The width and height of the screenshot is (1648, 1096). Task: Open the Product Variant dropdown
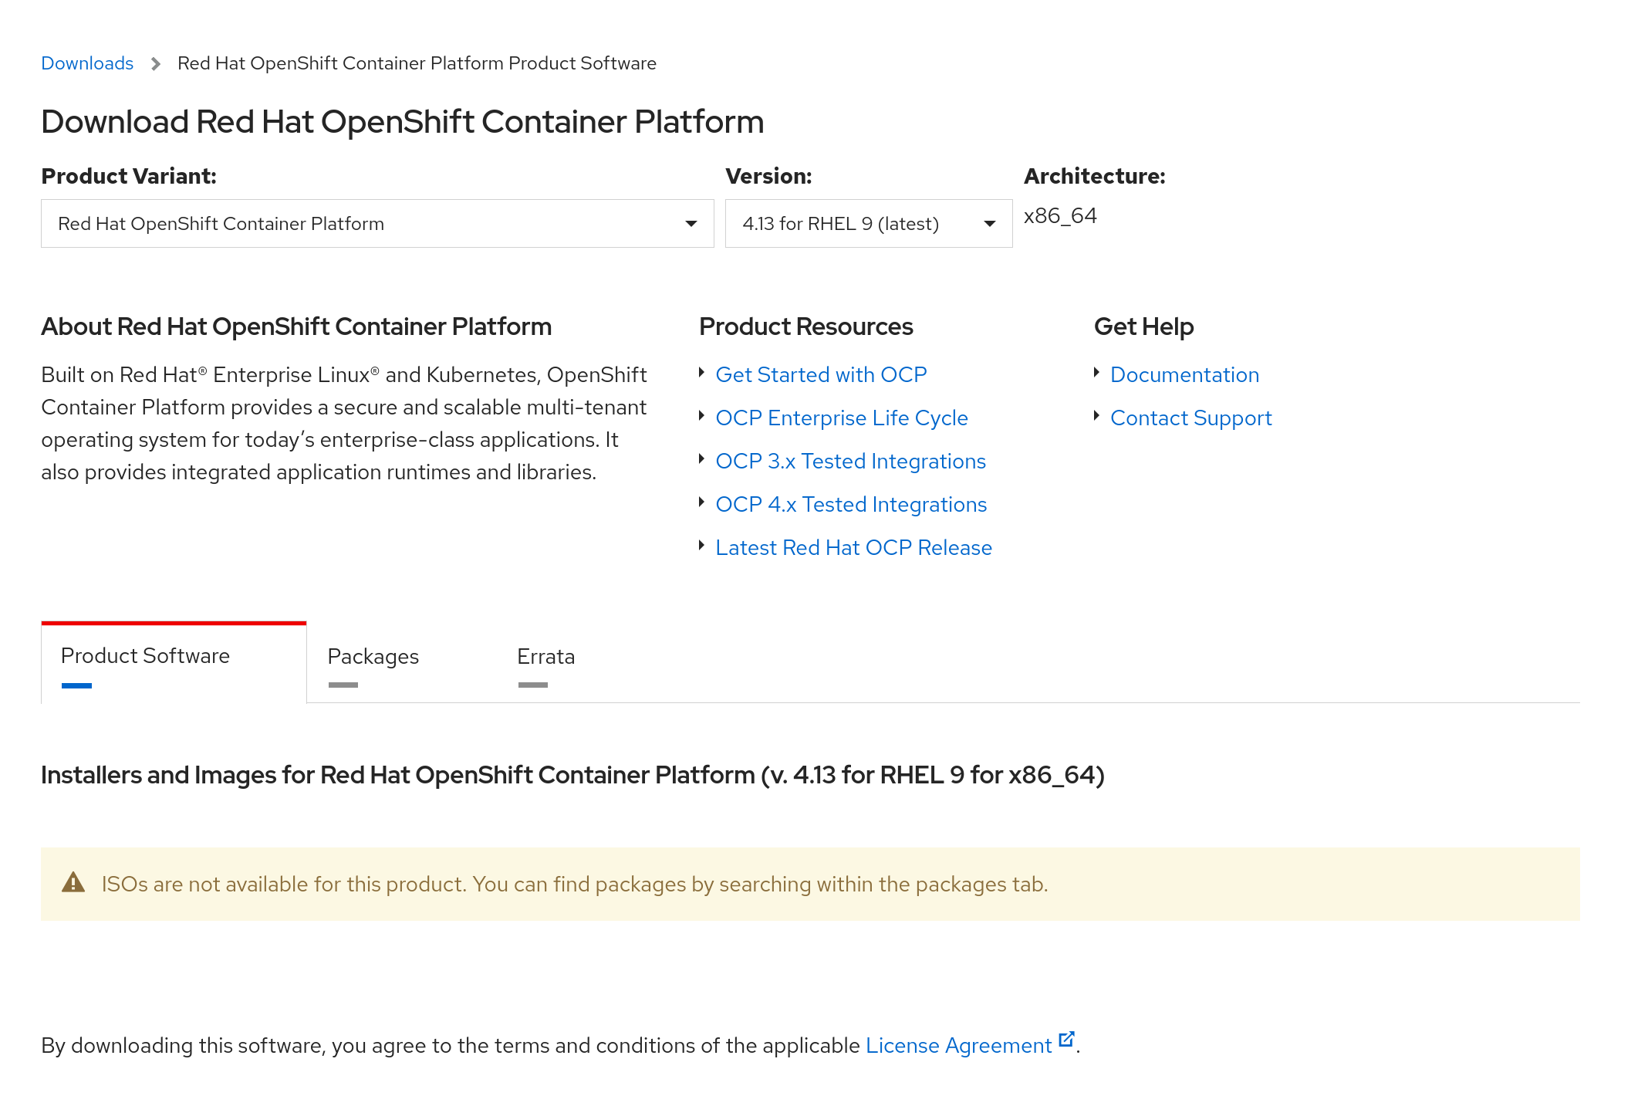(377, 224)
